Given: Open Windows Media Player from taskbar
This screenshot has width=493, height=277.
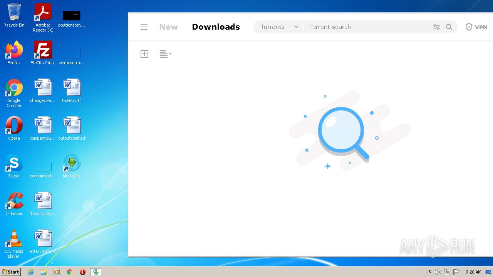Looking at the screenshot, I should point(57,272).
